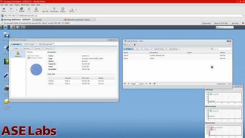Click the Disk 1 row in Disk Info

tap(81, 81)
